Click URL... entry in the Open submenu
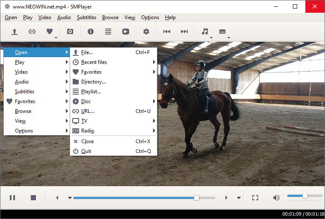Image resolution: width=325 pixels, height=219 pixels. (x=87, y=111)
